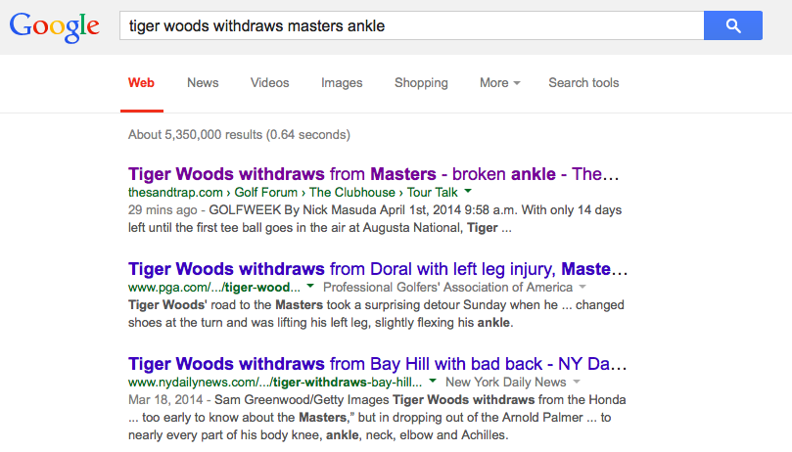Expand the green arrow beside the nydailynews.com URL
The image size is (792, 452).
(432, 382)
